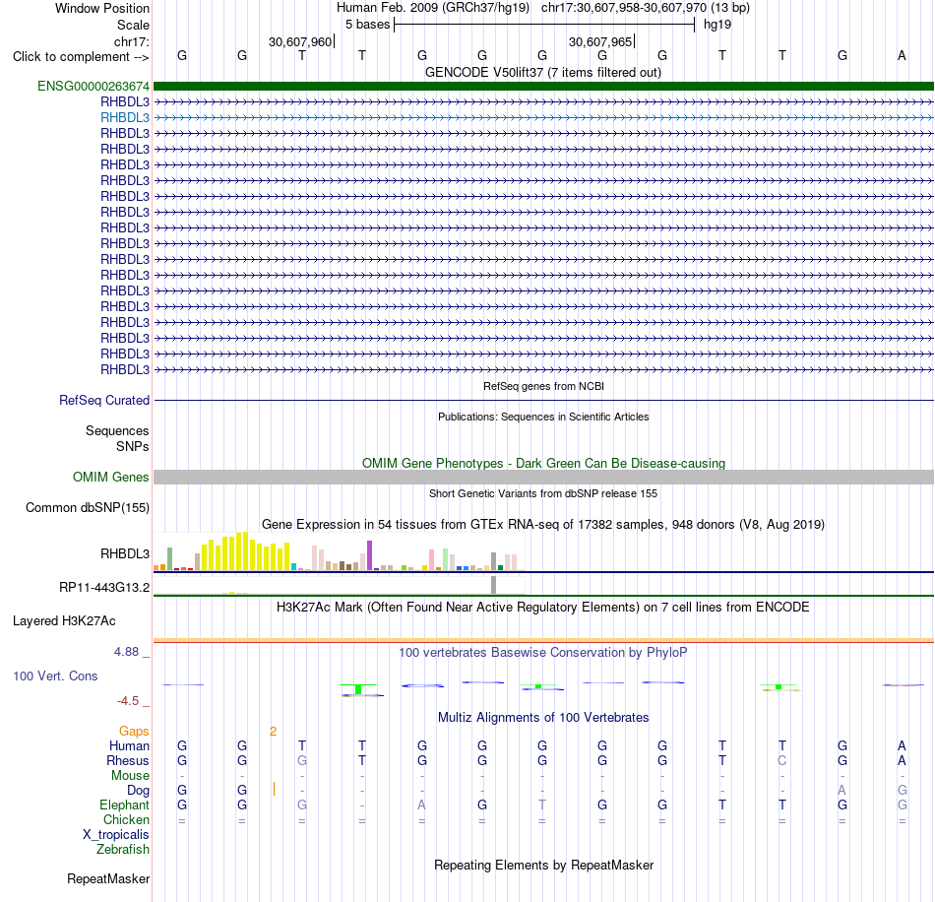Open the RefSeq Curated track label
Viewport: 935px width, 902px height.
click(103, 401)
